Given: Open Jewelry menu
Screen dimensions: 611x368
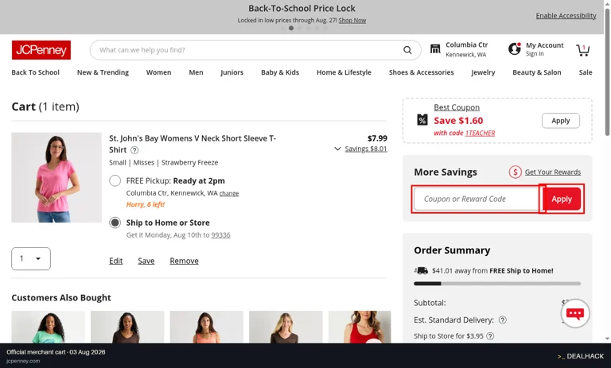Looking at the screenshot, I should point(483,72).
